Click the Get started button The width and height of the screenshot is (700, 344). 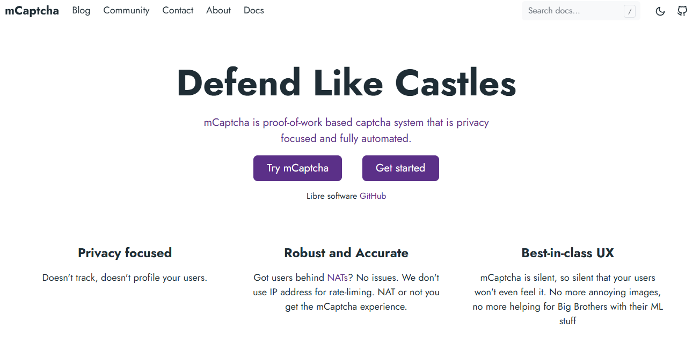click(x=400, y=168)
